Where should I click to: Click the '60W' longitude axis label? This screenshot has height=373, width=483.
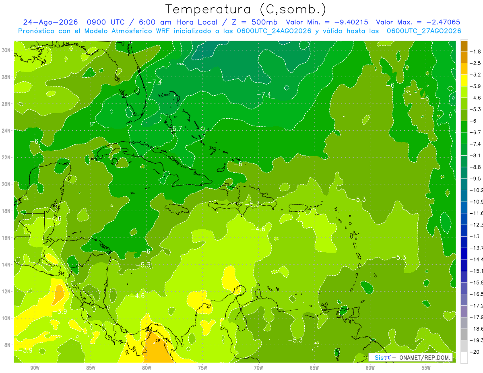tap(370, 368)
